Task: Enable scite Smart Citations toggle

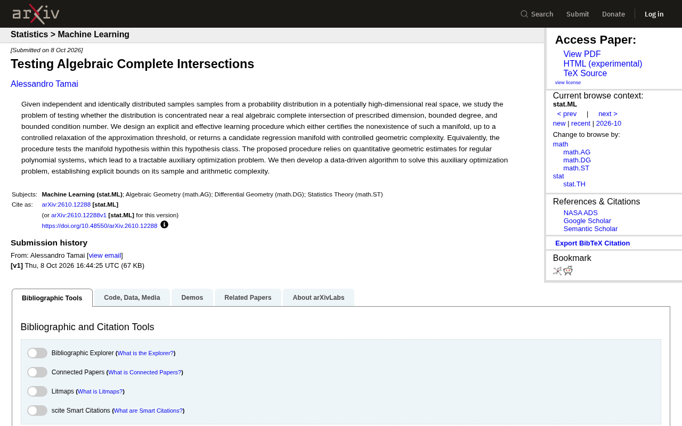Action: (x=37, y=411)
